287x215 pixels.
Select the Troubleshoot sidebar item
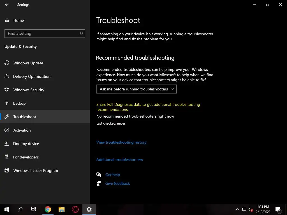pyautogui.click(x=45, y=117)
